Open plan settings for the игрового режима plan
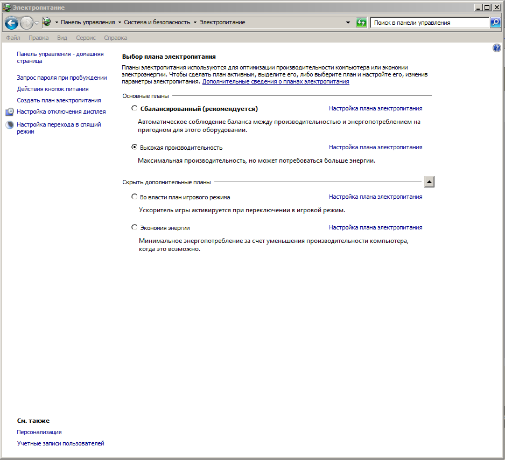505x460 pixels. [x=376, y=197]
